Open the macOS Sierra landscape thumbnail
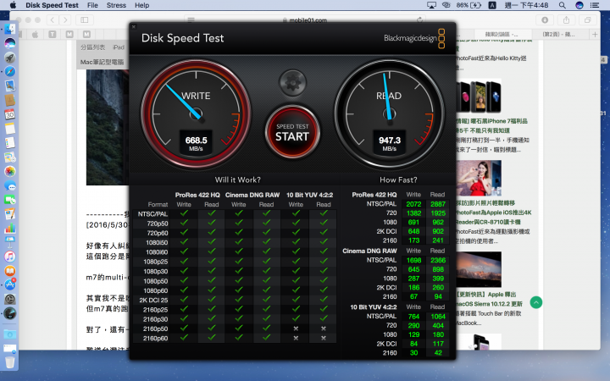Screen dimensions: 610x381 click(x=479, y=269)
